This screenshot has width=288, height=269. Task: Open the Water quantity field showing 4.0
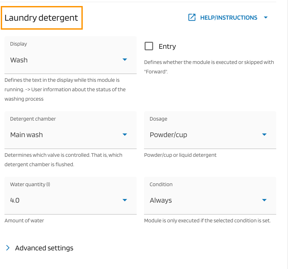(65, 200)
